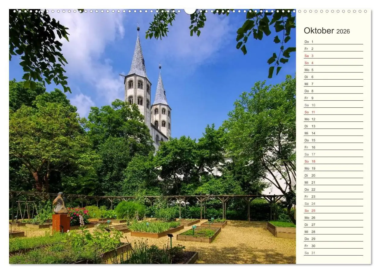Select the red 'So 4' date row
The image size is (380, 273).
point(333,63)
